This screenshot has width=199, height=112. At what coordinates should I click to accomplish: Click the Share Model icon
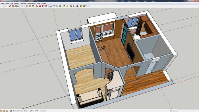pyautogui.click(x=84, y=6)
